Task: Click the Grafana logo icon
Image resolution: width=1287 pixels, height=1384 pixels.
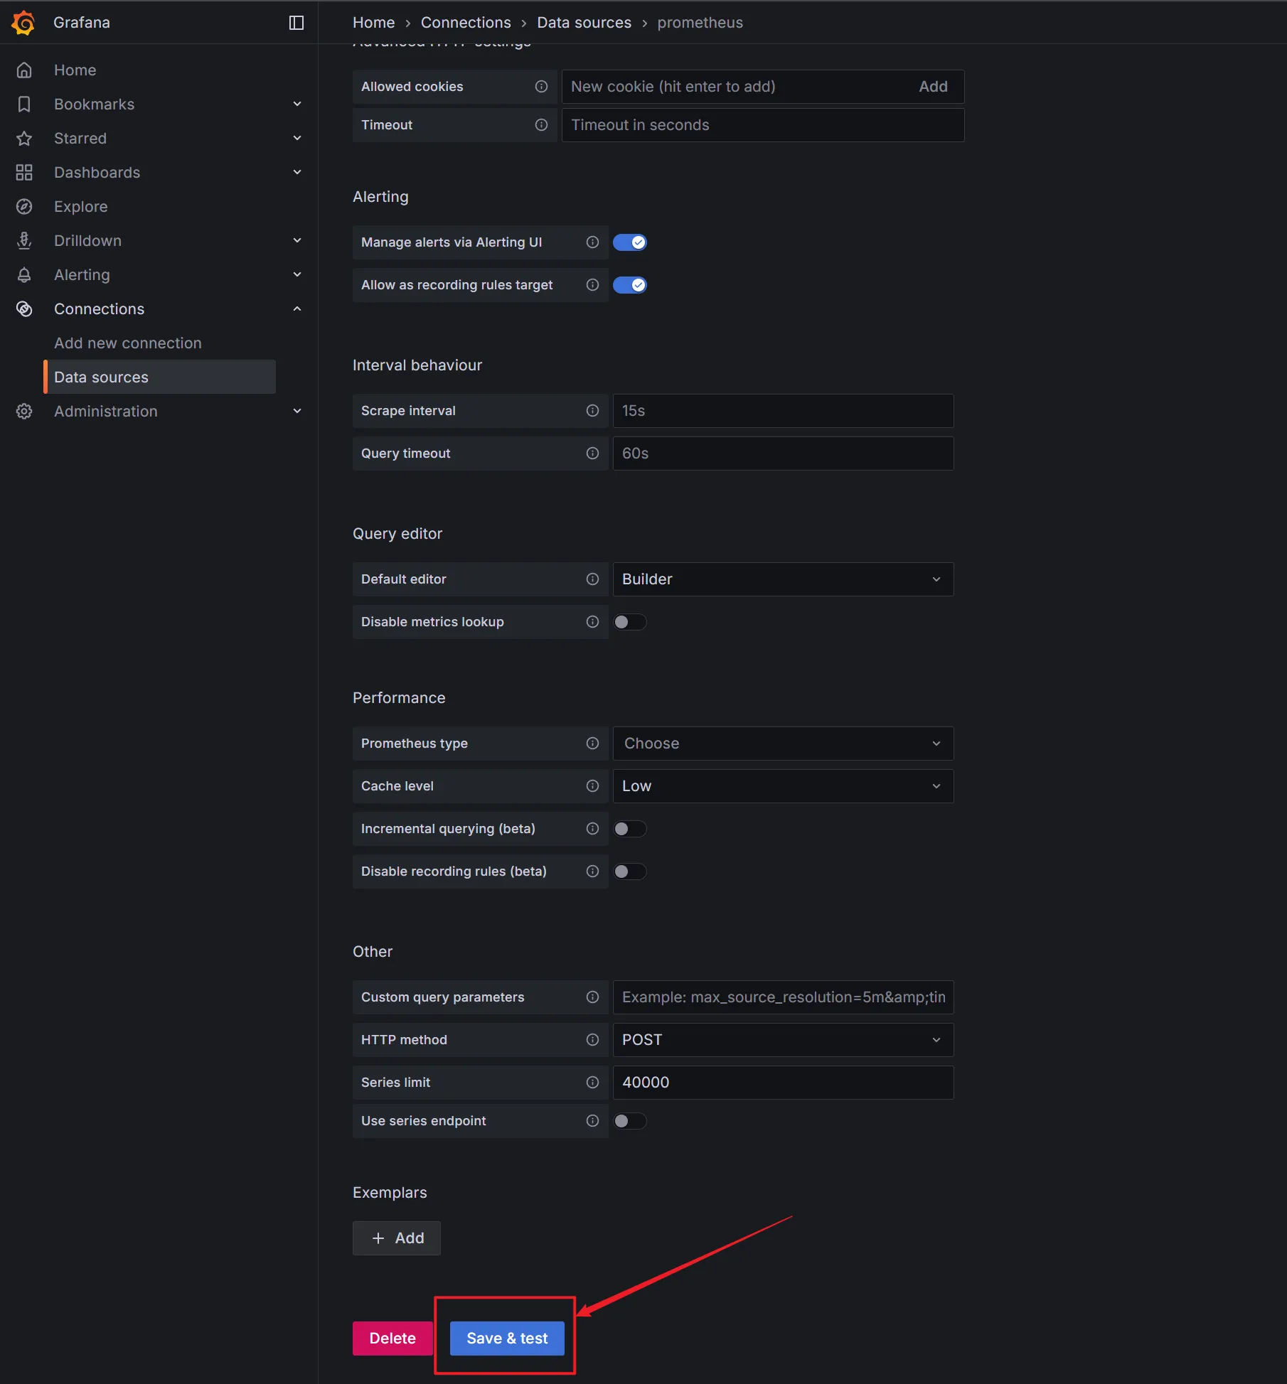Action: pos(23,22)
